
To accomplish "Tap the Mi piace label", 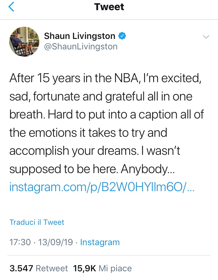I will [115, 268].
